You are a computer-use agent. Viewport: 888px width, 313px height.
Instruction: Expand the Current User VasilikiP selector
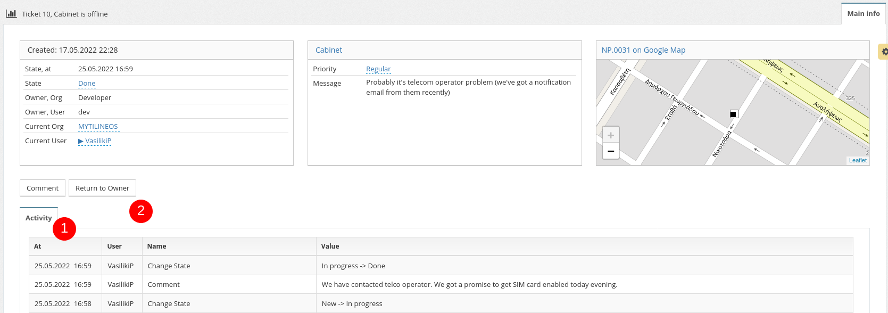[95, 141]
